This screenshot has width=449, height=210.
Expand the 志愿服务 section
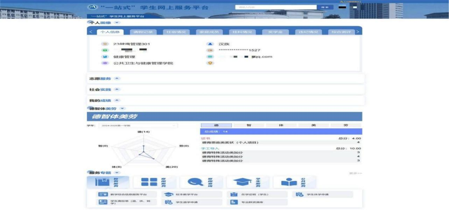117,78
